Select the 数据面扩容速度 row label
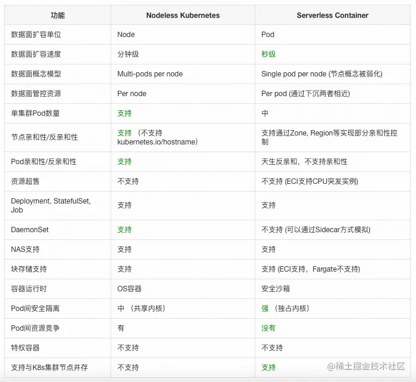 click(36, 54)
